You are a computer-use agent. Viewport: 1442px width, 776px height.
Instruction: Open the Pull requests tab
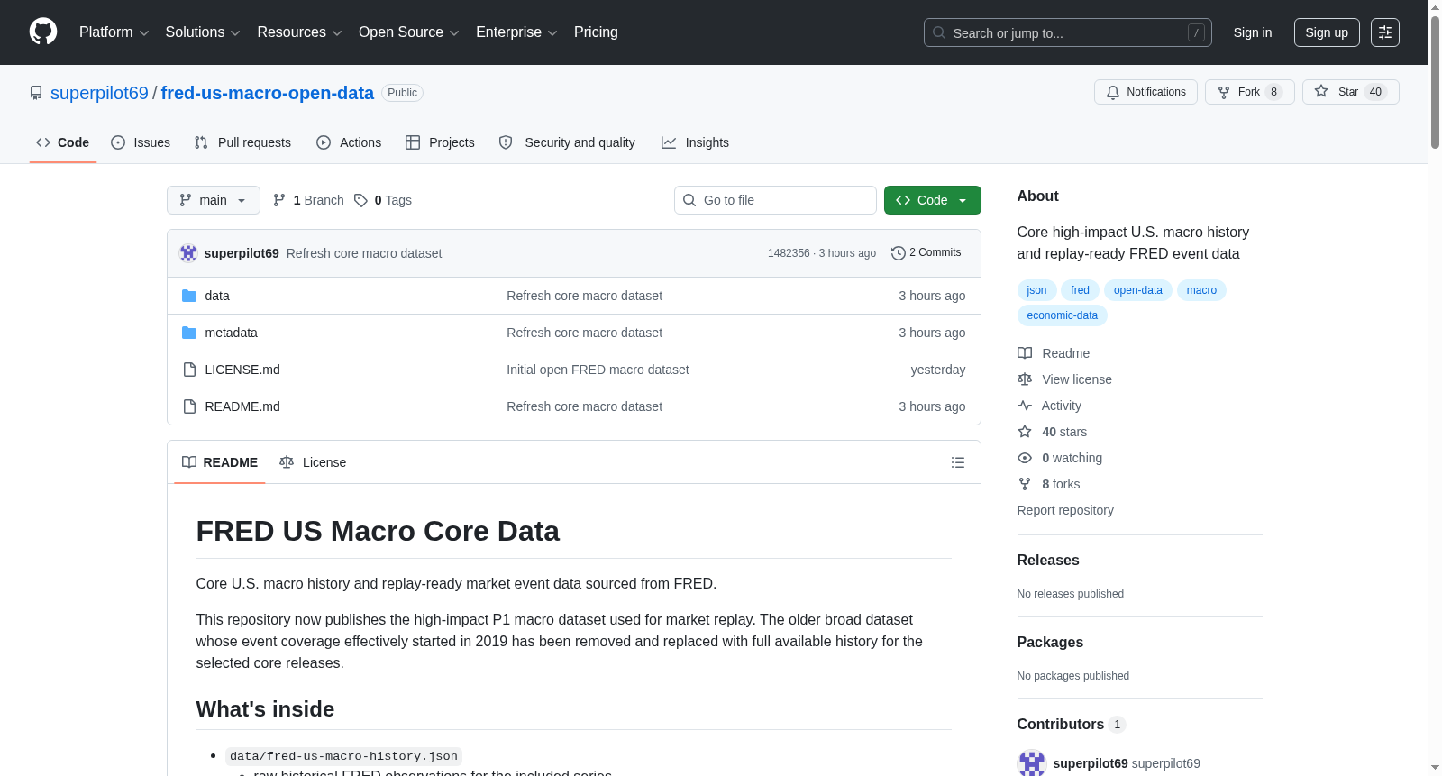[x=242, y=142]
